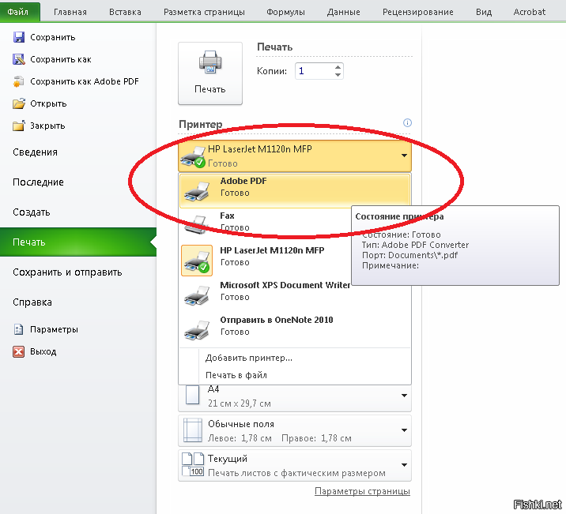
Task: Click the Сохранить floppy disk icon
Action: (x=19, y=37)
